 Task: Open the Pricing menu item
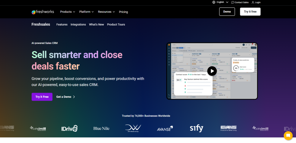123,12
